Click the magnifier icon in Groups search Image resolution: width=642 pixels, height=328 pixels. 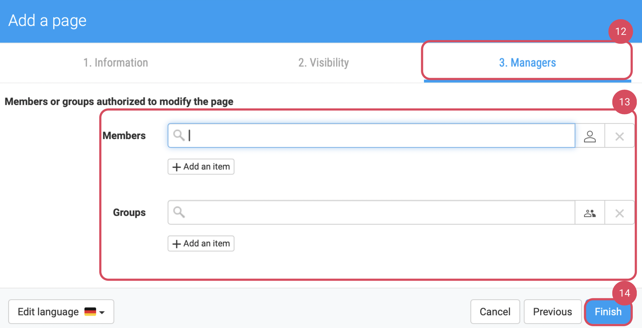[179, 212]
